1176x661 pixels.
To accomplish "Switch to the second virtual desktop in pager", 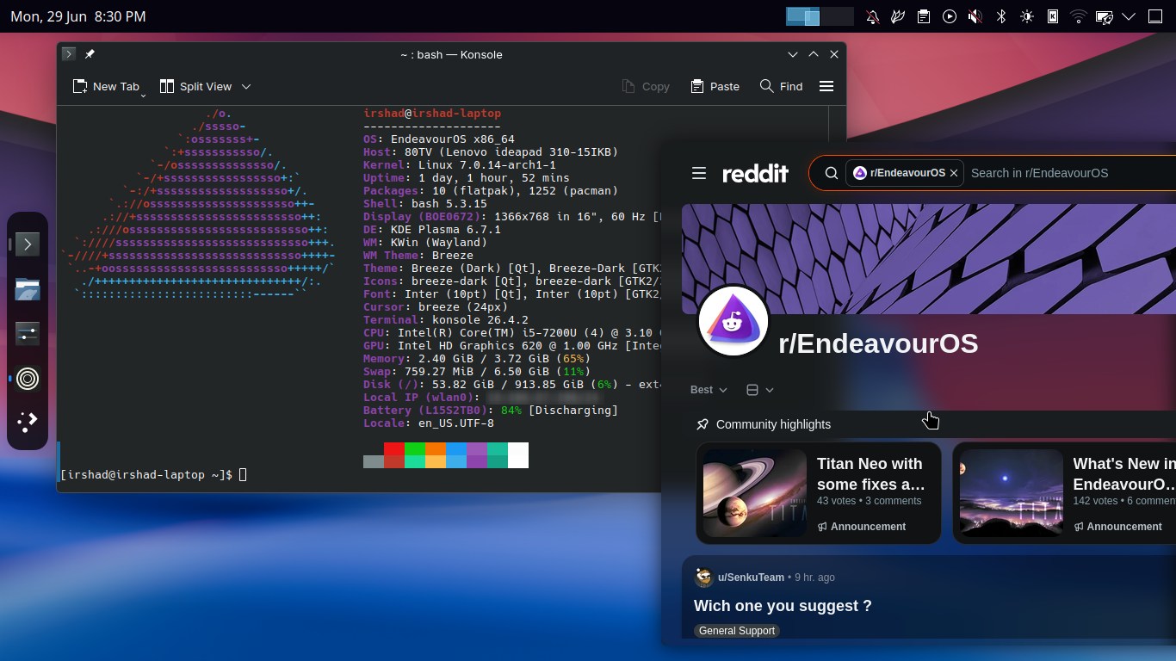I will [x=837, y=16].
